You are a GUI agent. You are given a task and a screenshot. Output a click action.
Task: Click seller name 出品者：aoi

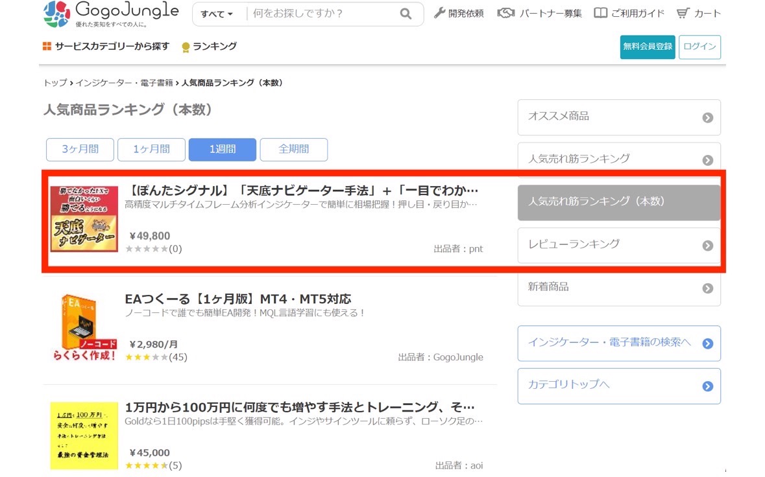point(459,466)
